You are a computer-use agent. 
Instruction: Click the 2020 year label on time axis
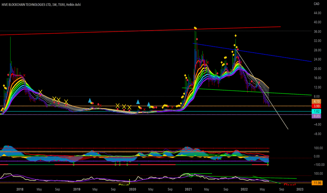(x=132, y=189)
